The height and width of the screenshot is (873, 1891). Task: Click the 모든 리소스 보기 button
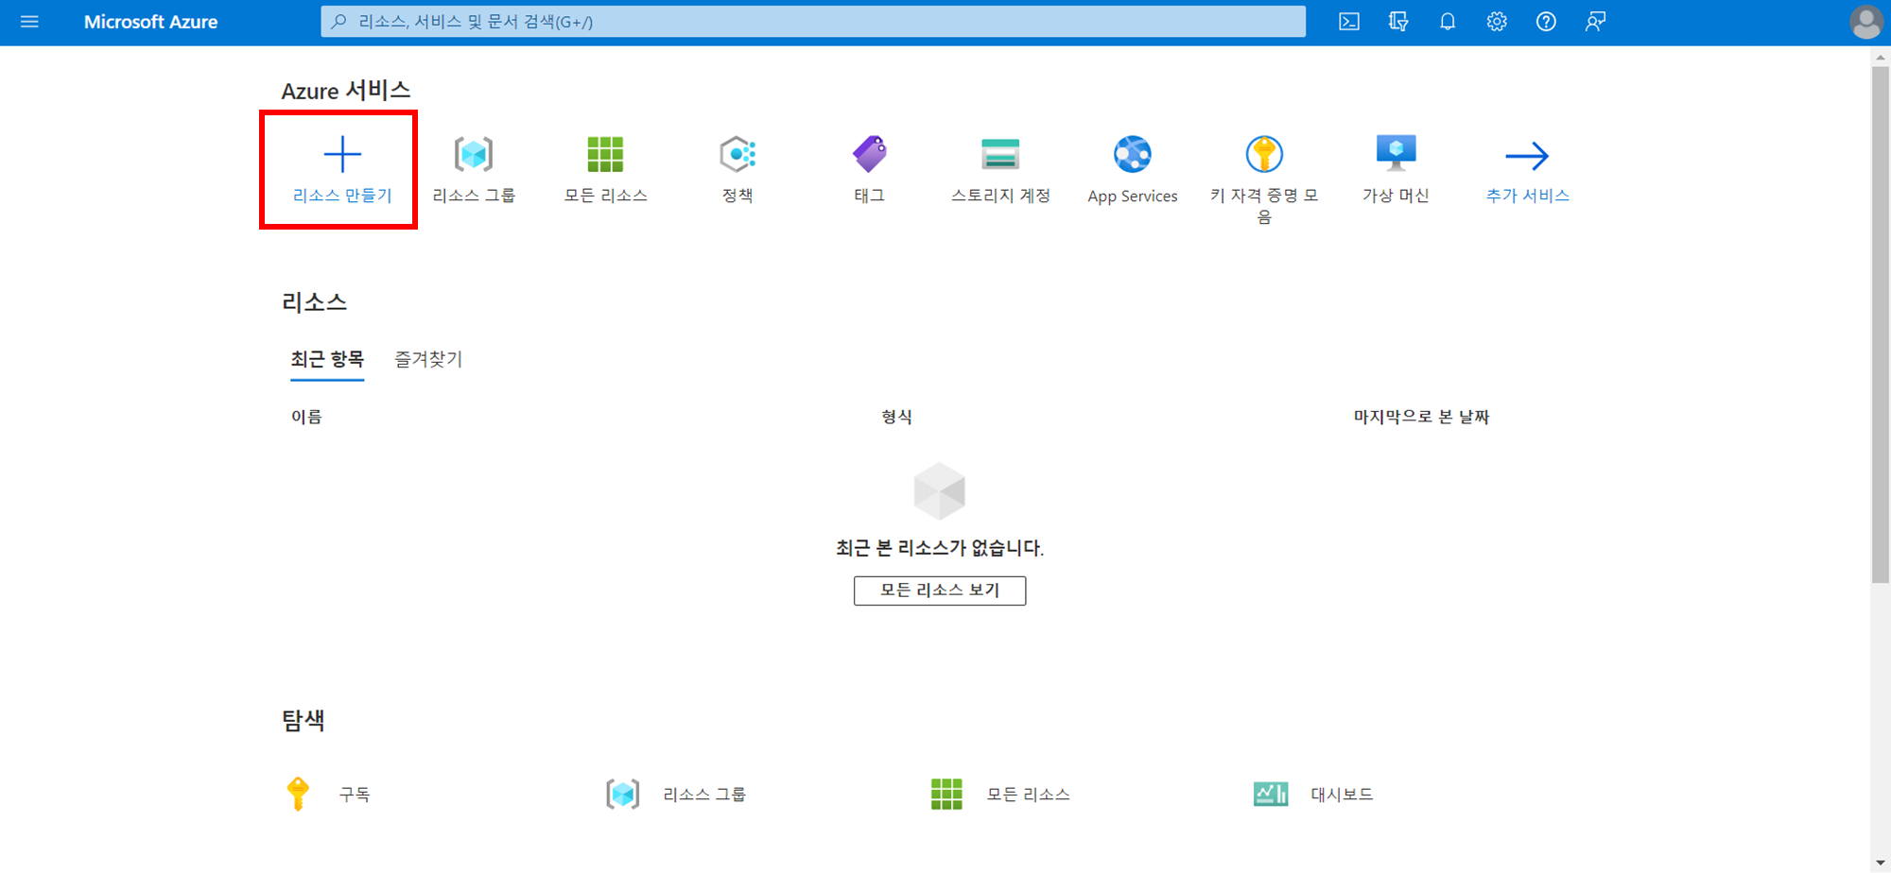940,591
